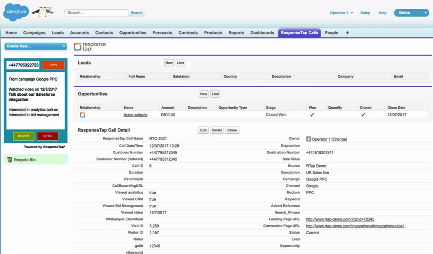The height and width of the screenshot is (254, 433).
Task: Click the Operator 1 owner avatar icon
Action: point(308,139)
